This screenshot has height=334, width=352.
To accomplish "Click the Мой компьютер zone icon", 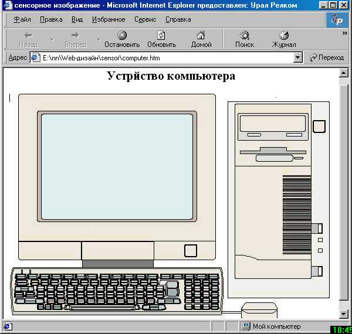I will pyautogui.click(x=246, y=326).
